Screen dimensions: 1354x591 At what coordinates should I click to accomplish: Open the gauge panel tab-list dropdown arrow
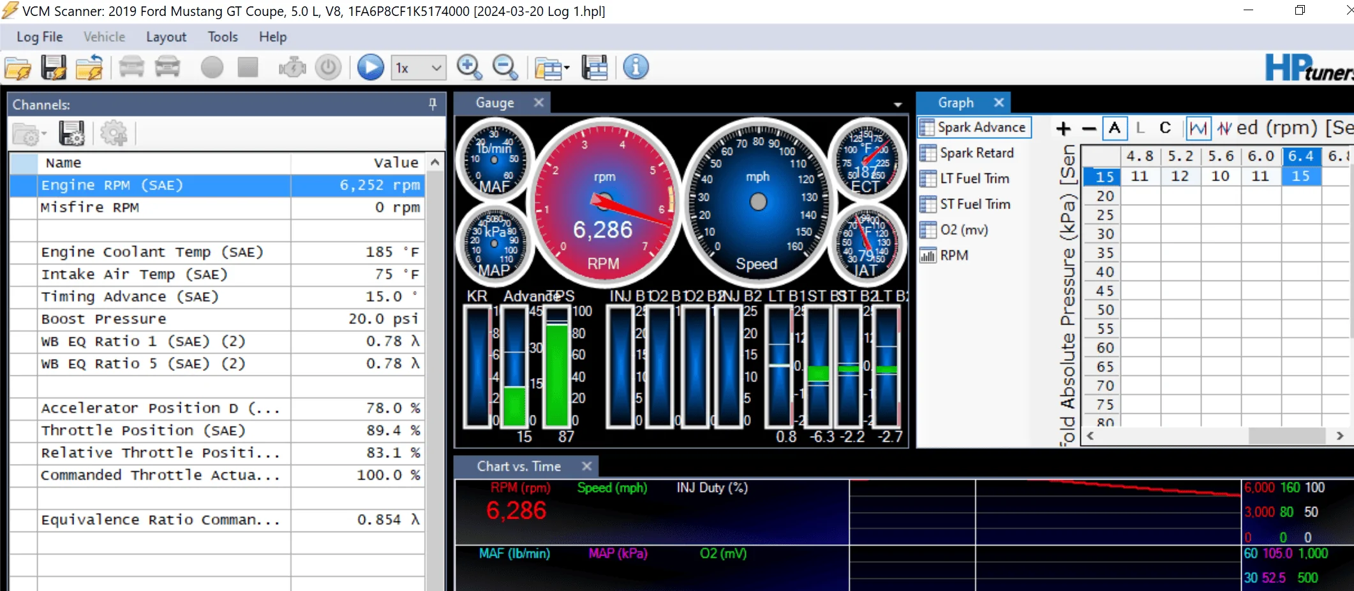[x=898, y=105]
